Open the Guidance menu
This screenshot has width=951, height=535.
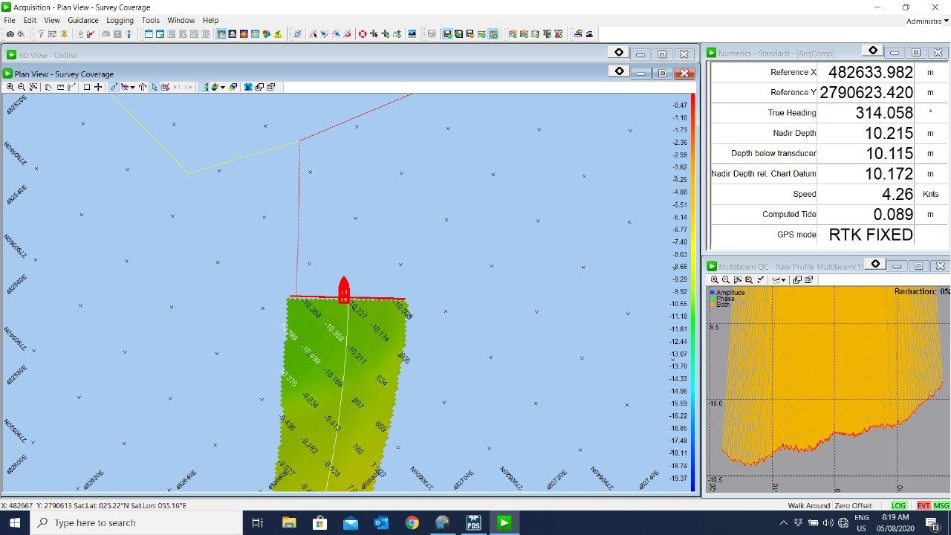[83, 20]
